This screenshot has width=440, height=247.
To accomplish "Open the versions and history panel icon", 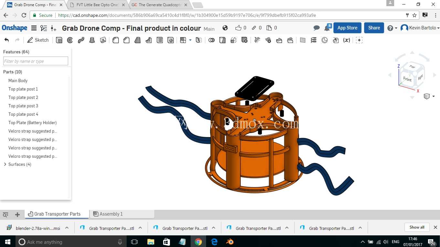I will pos(44,28).
